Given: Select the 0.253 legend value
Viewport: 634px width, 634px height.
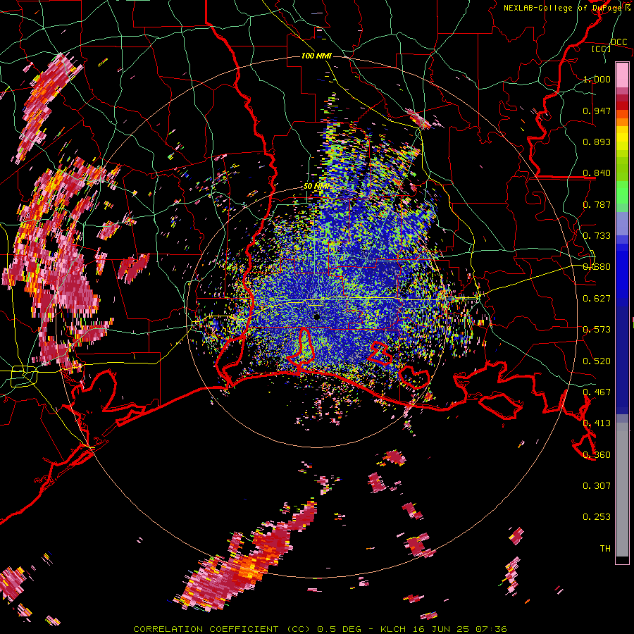Looking at the screenshot, I should point(597,517).
